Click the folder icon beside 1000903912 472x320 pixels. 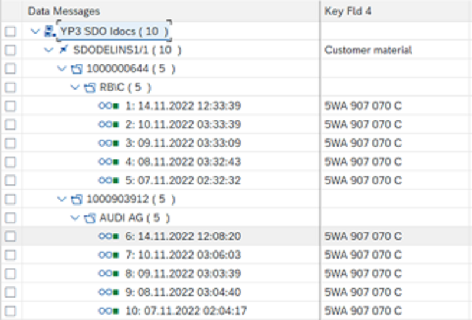[x=77, y=199]
